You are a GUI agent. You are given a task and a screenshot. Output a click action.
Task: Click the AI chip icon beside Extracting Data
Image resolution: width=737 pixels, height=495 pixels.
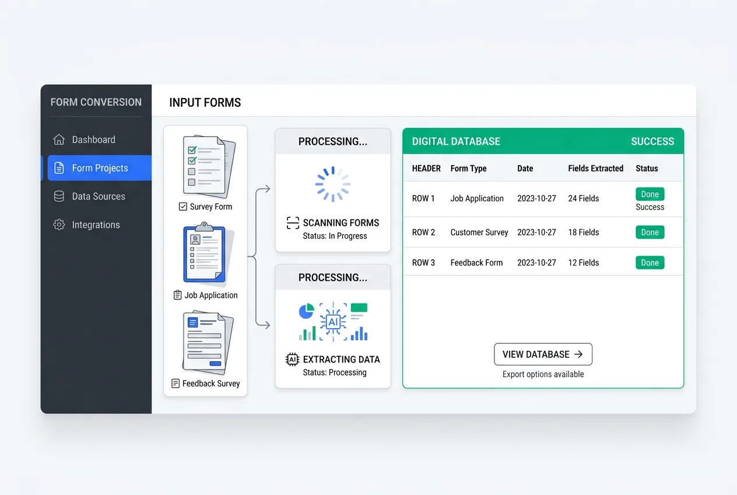[292, 360]
